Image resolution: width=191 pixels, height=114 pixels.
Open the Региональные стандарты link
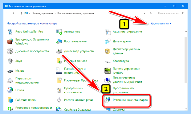point(130,100)
